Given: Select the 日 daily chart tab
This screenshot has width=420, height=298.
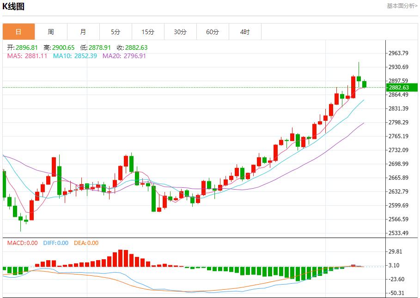Looking at the screenshot, I should point(18,32).
